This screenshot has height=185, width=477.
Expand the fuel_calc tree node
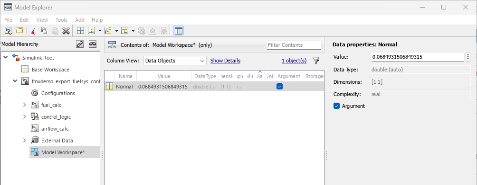(25, 105)
